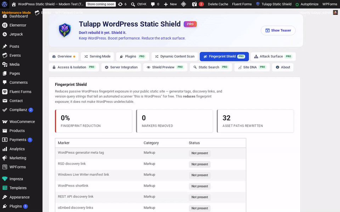The width and height of the screenshot is (340, 212).
Task: Open the Plugins PRO tab
Action: (x=132, y=57)
